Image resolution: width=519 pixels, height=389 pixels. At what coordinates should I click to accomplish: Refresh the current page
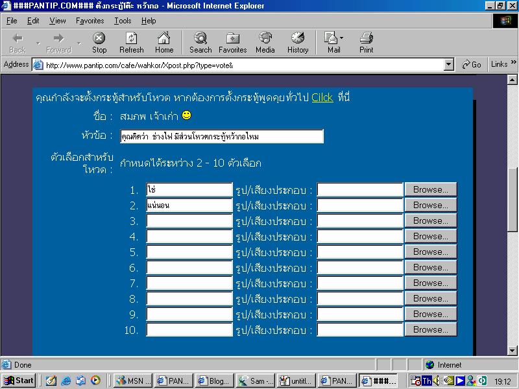[132, 43]
